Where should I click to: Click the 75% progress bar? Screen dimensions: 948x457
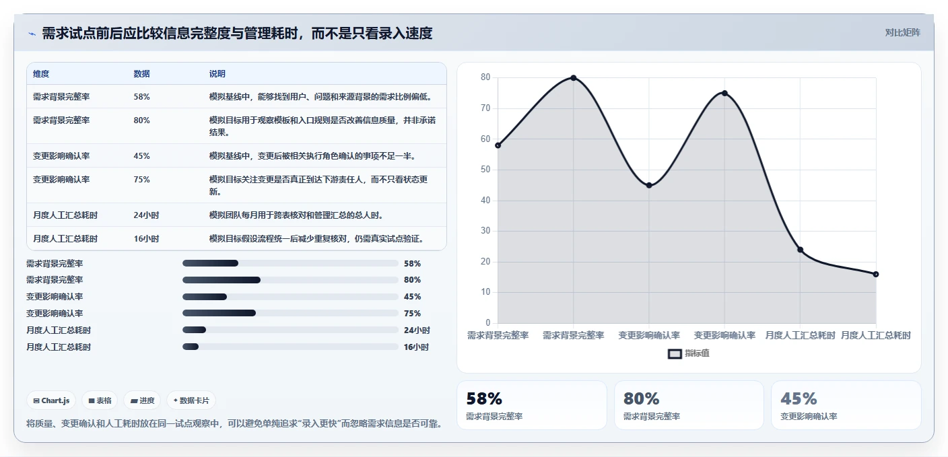[x=290, y=313]
